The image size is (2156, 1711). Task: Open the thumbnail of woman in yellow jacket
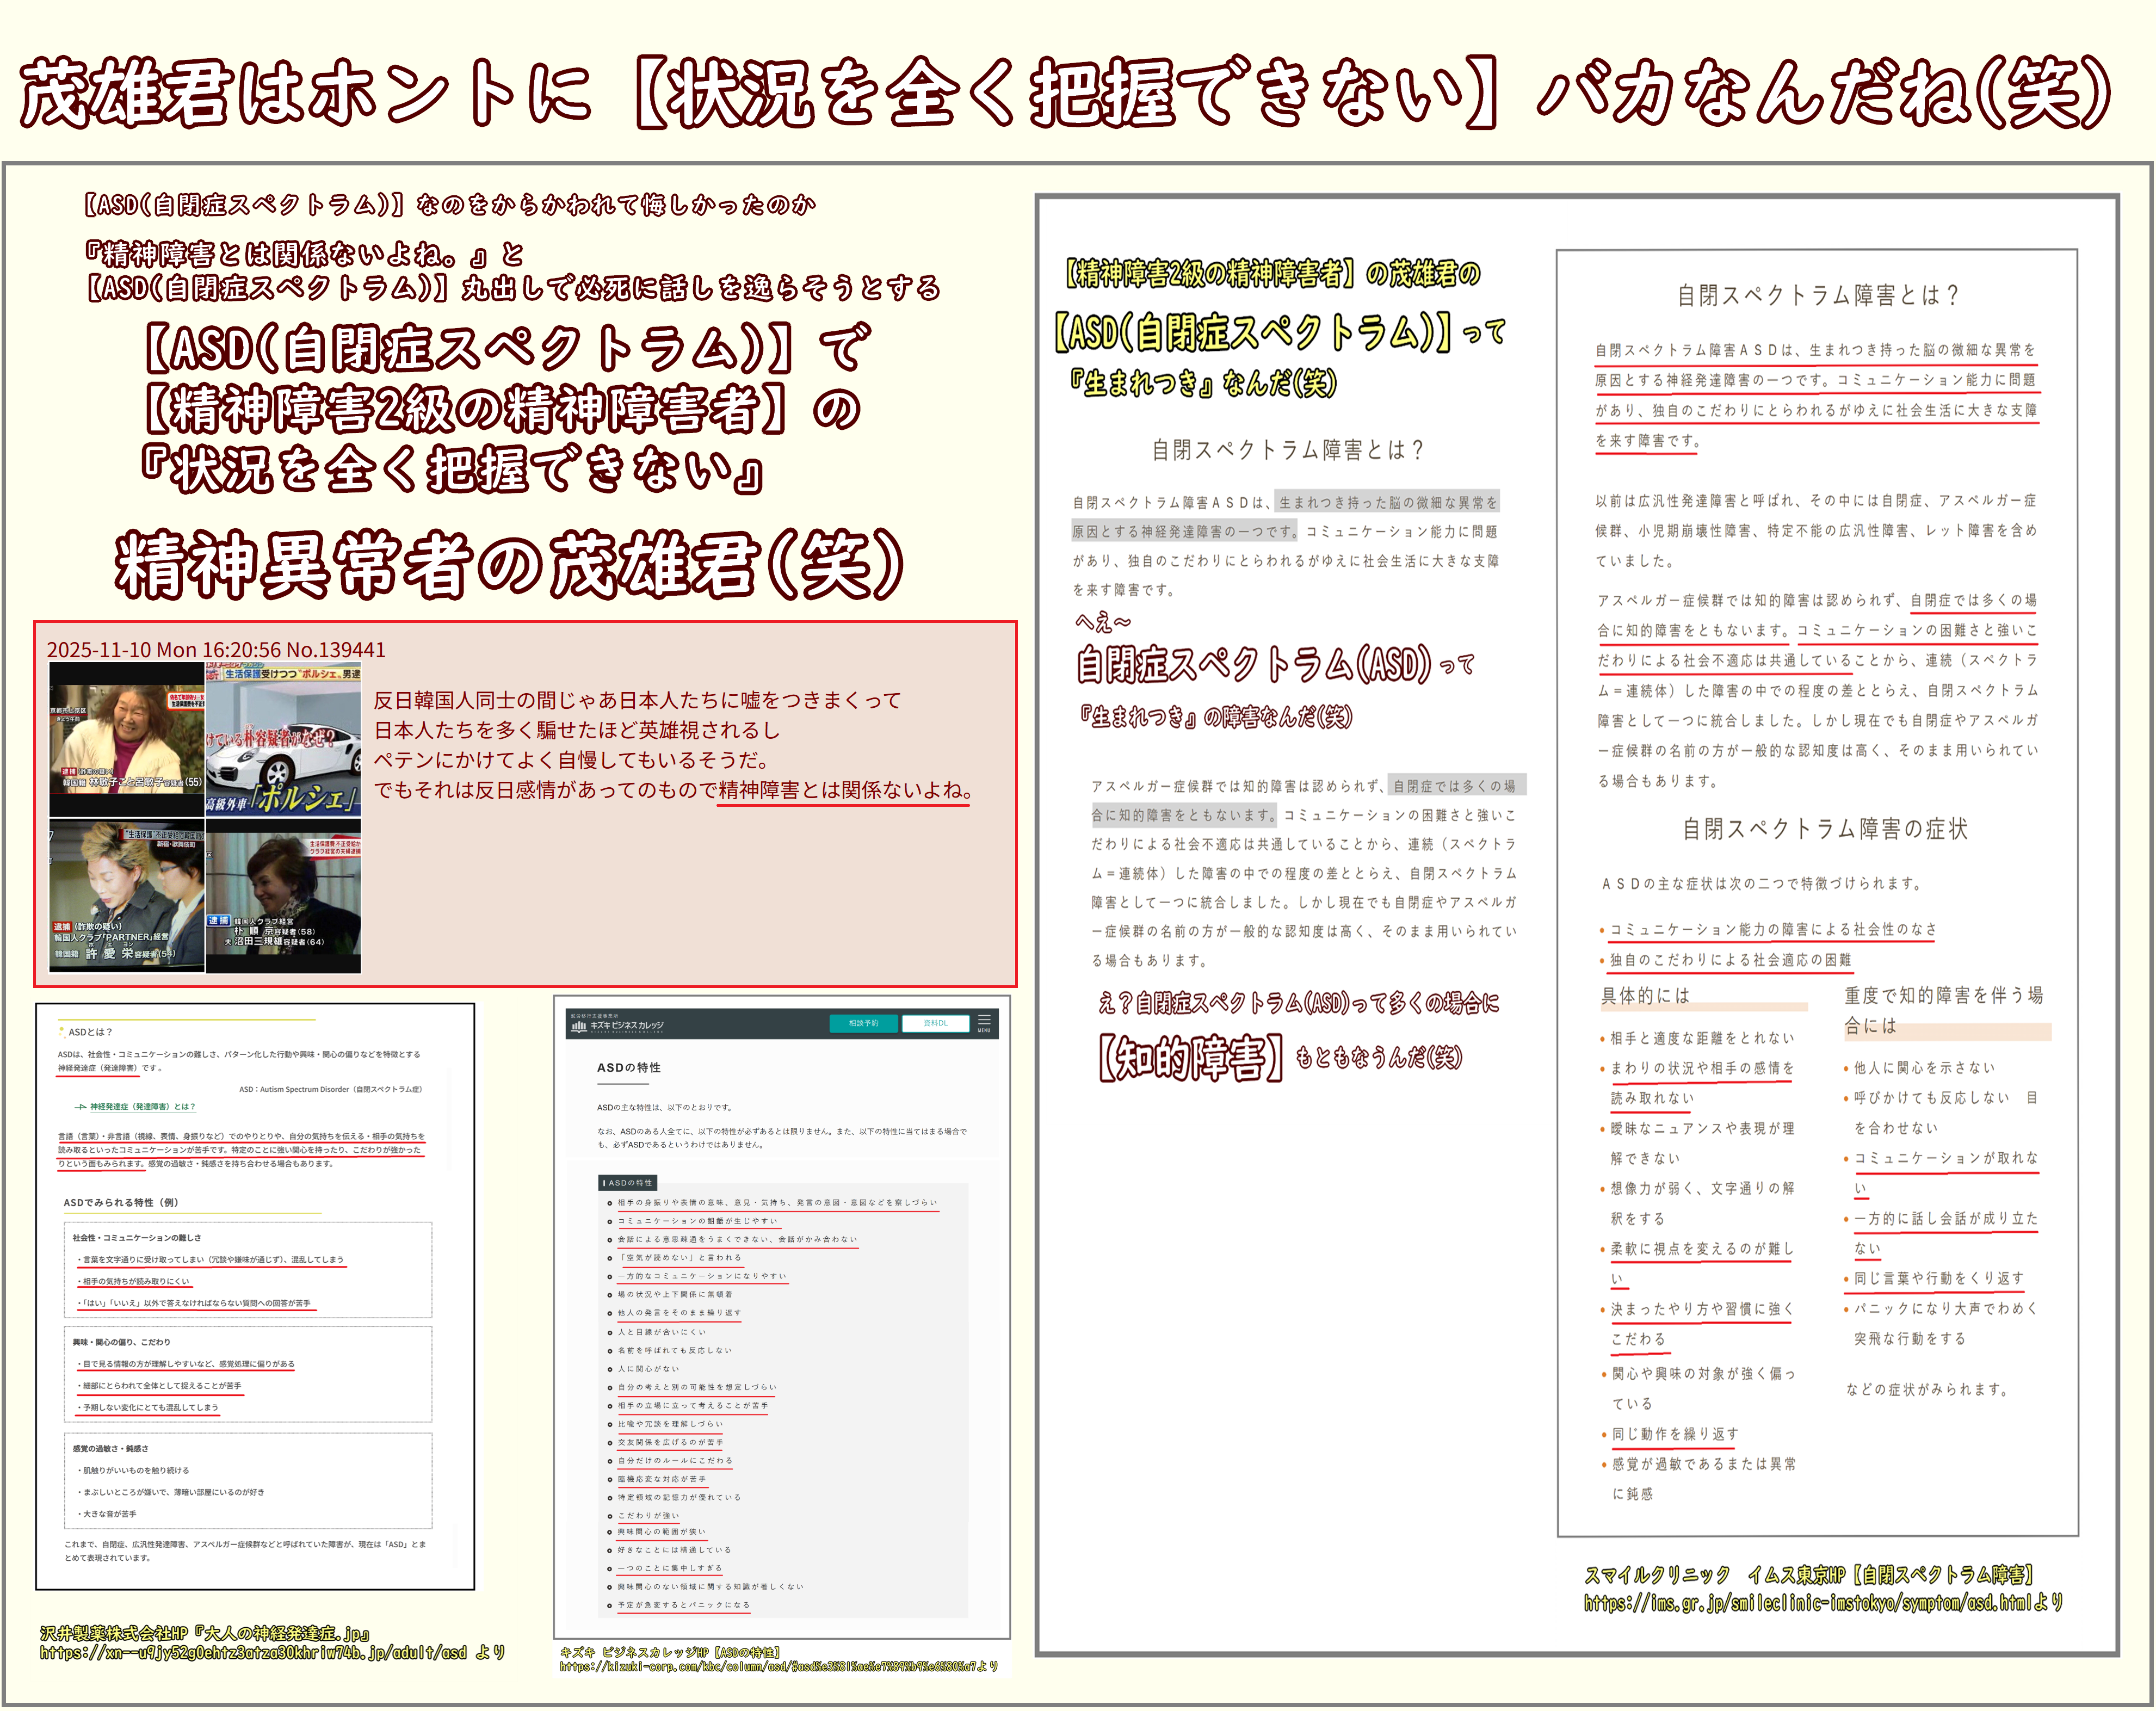pos(126,740)
